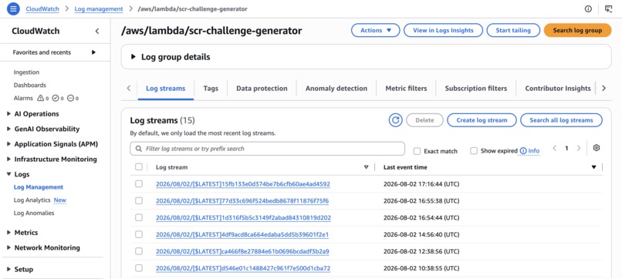Click the CloudWatch breadcrumb link
Viewport: 622px width, 279px height.
42,8
